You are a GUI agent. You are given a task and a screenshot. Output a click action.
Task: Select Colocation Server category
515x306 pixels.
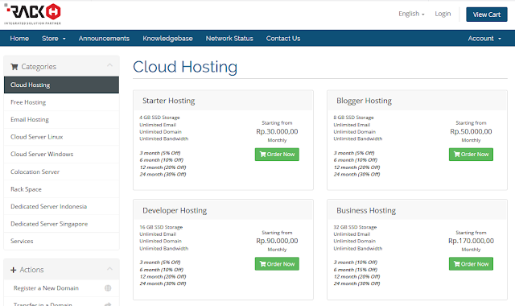pos(61,172)
